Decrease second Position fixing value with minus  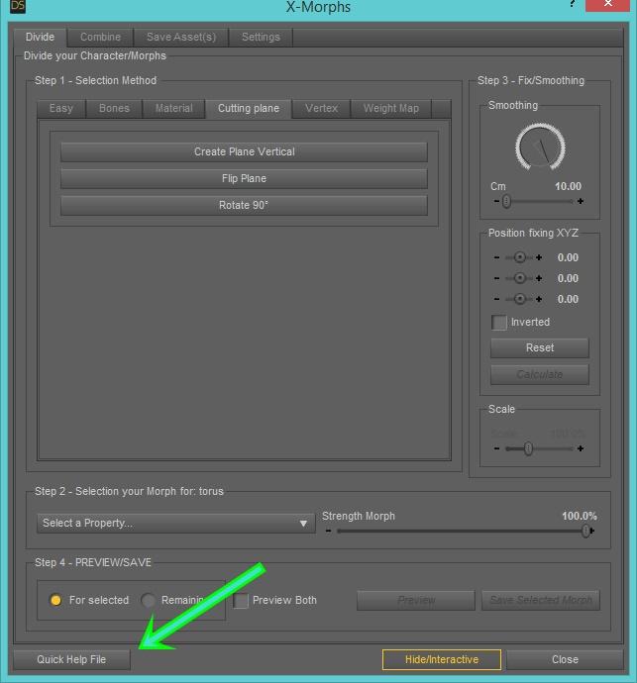click(496, 278)
